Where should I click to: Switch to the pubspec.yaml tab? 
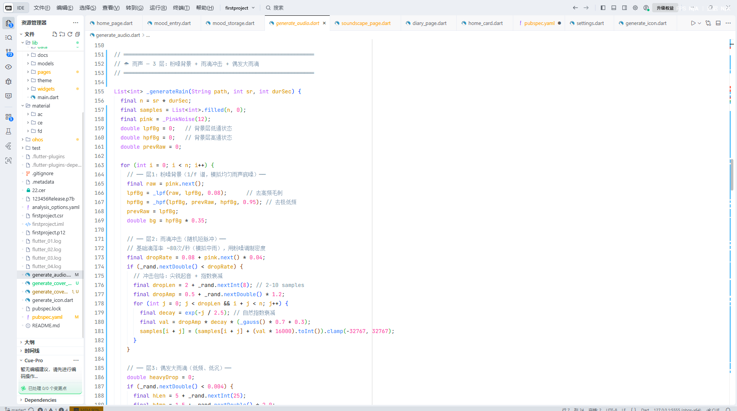pyautogui.click(x=539, y=23)
